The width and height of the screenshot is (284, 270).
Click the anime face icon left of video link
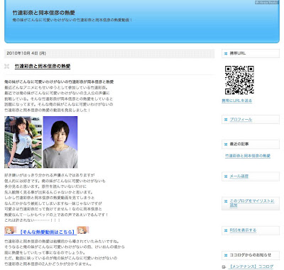(10, 230)
